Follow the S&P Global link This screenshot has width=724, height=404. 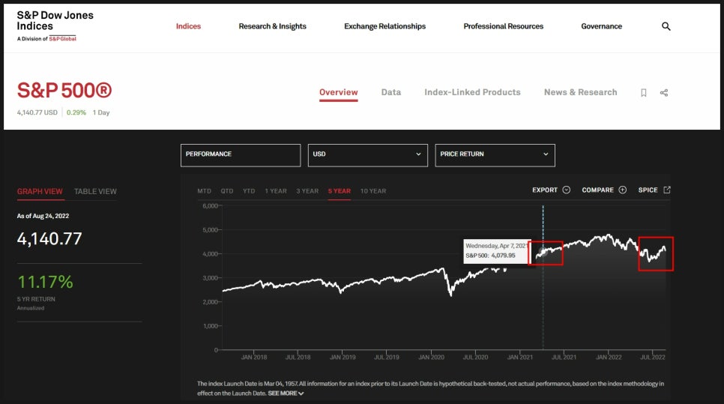pos(63,39)
